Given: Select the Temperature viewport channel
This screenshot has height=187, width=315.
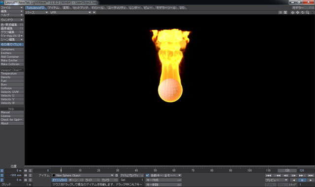Looking at the screenshot, I should pos(12,74).
